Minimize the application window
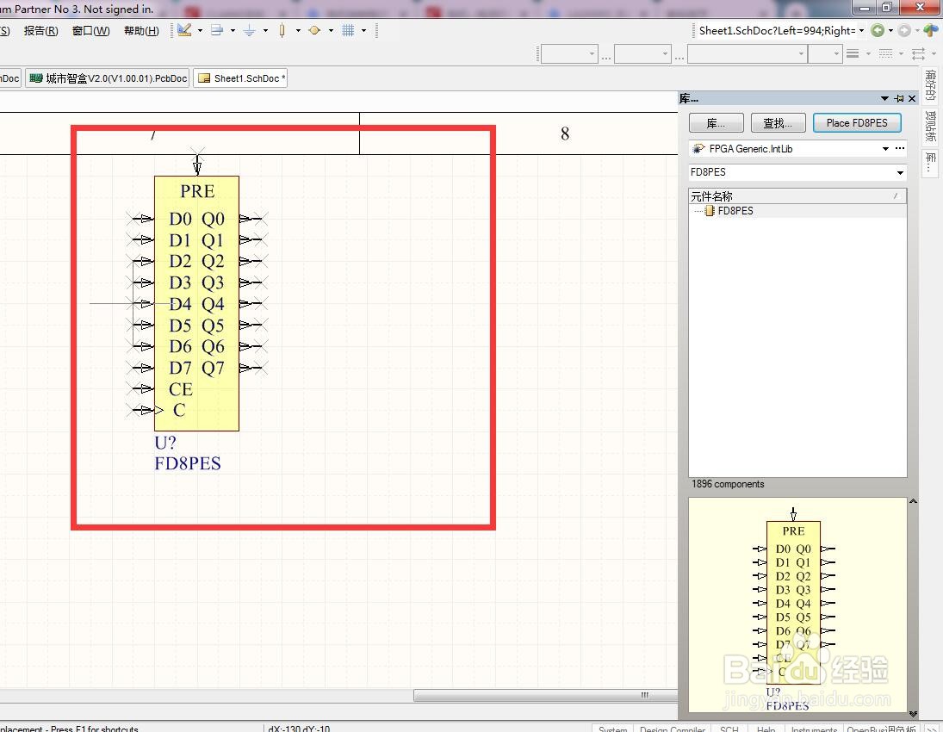Image resolution: width=943 pixels, height=732 pixels. pos(865,7)
